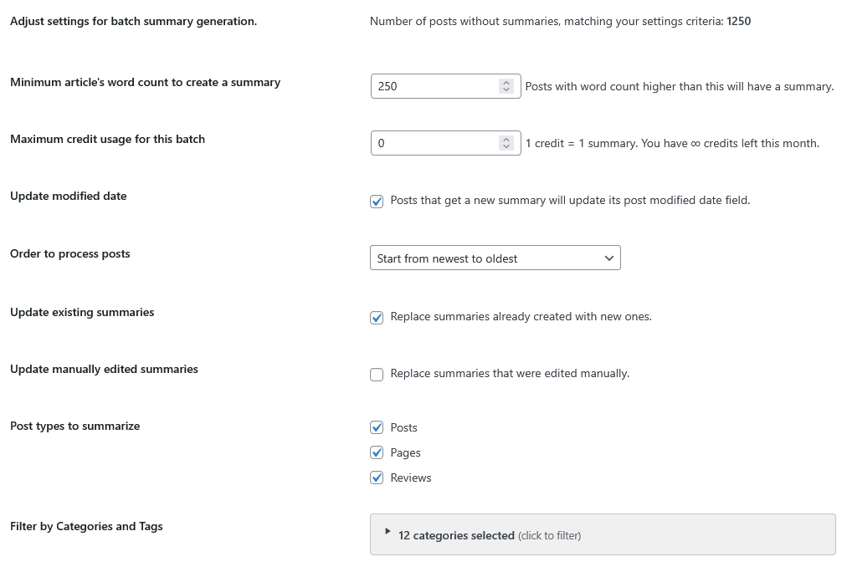Viewport: 847px width, 567px height.
Task: Uncheck the Posts post type
Action: point(377,427)
